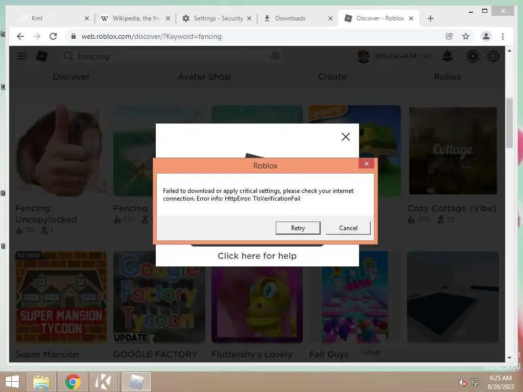Switch to the Krnl tab

tap(53, 18)
